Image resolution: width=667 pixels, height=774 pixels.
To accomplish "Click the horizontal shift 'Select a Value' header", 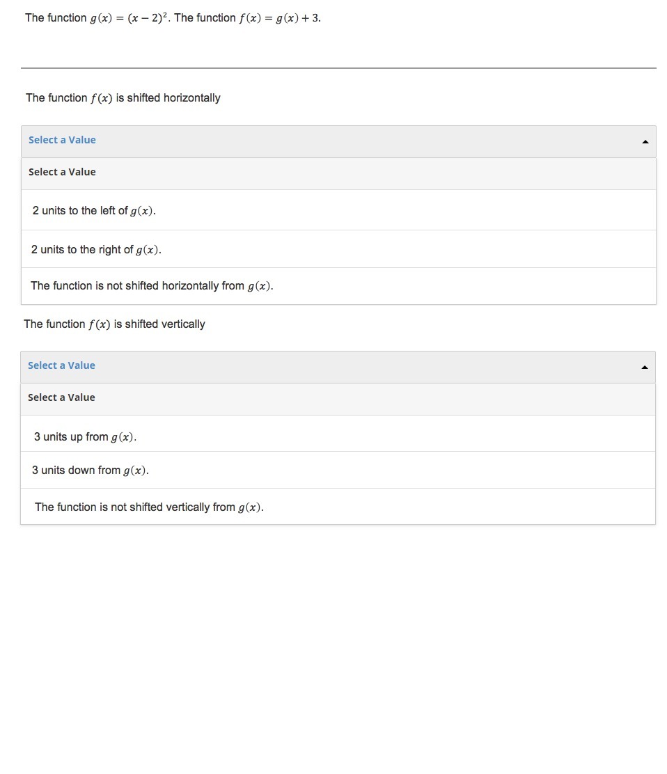I will (x=63, y=140).
